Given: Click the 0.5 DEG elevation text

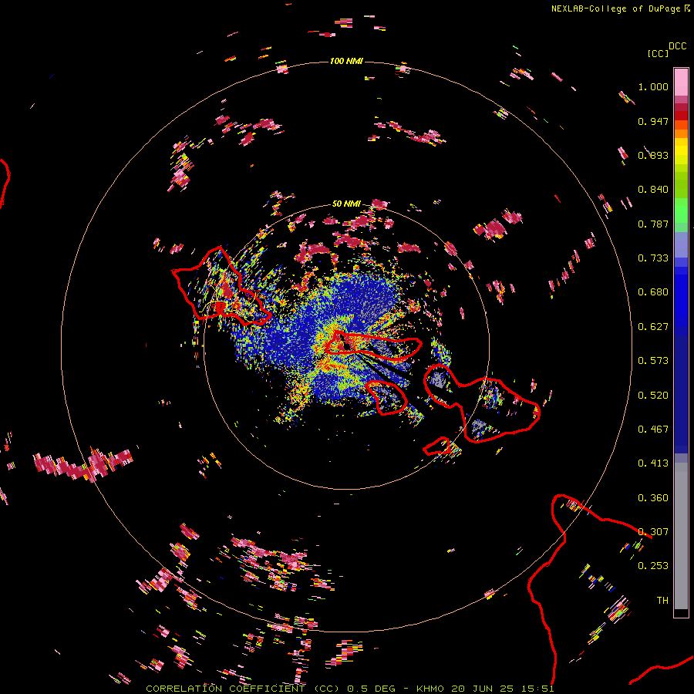Looking at the screenshot, I should tap(371, 689).
